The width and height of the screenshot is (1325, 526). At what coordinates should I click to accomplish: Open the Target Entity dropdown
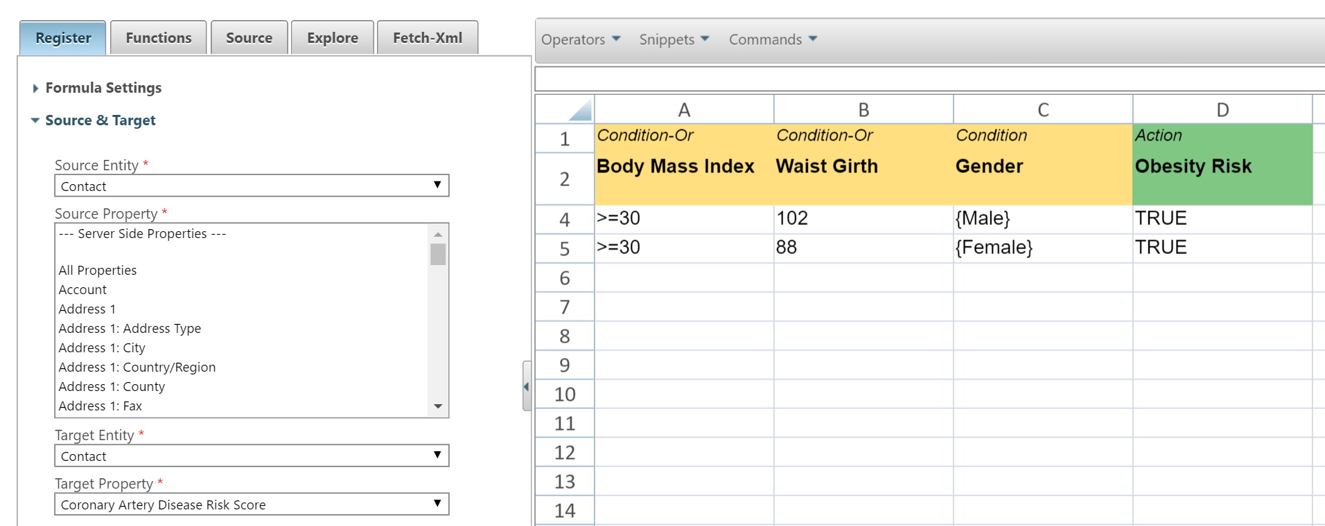coord(252,455)
